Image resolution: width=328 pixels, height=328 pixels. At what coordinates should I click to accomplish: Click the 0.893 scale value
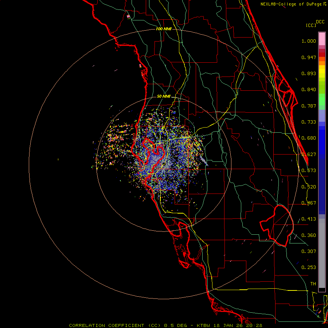[309, 73]
